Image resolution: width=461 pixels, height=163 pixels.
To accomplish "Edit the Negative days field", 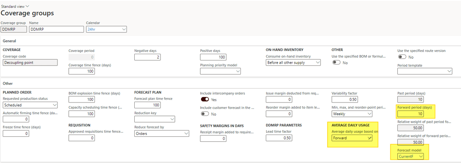I will (148, 57).
